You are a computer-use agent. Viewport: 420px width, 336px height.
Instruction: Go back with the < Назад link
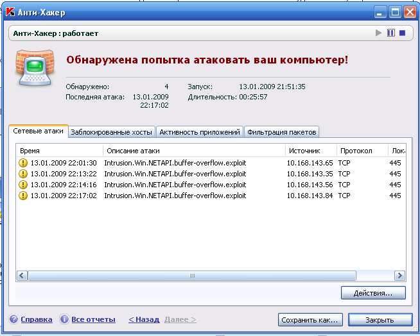point(144,319)
